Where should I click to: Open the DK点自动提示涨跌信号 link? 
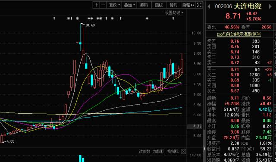pyautogui.click(x=239, y=34)
